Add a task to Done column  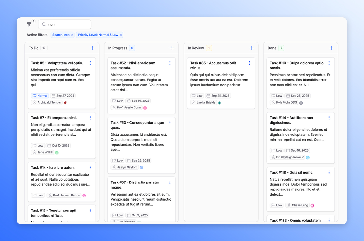click(331, 48)
